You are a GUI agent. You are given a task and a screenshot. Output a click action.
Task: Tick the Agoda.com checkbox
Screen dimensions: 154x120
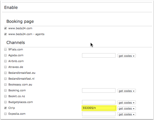click(5, 55)
